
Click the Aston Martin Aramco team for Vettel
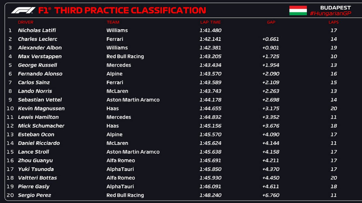(x=133, y=100)
